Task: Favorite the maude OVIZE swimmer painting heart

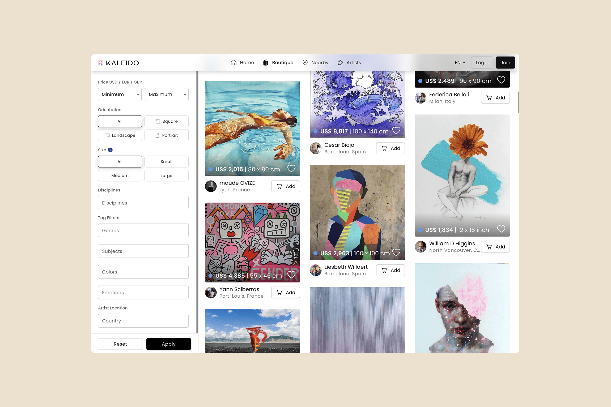Action: click(x=291, y=169)
